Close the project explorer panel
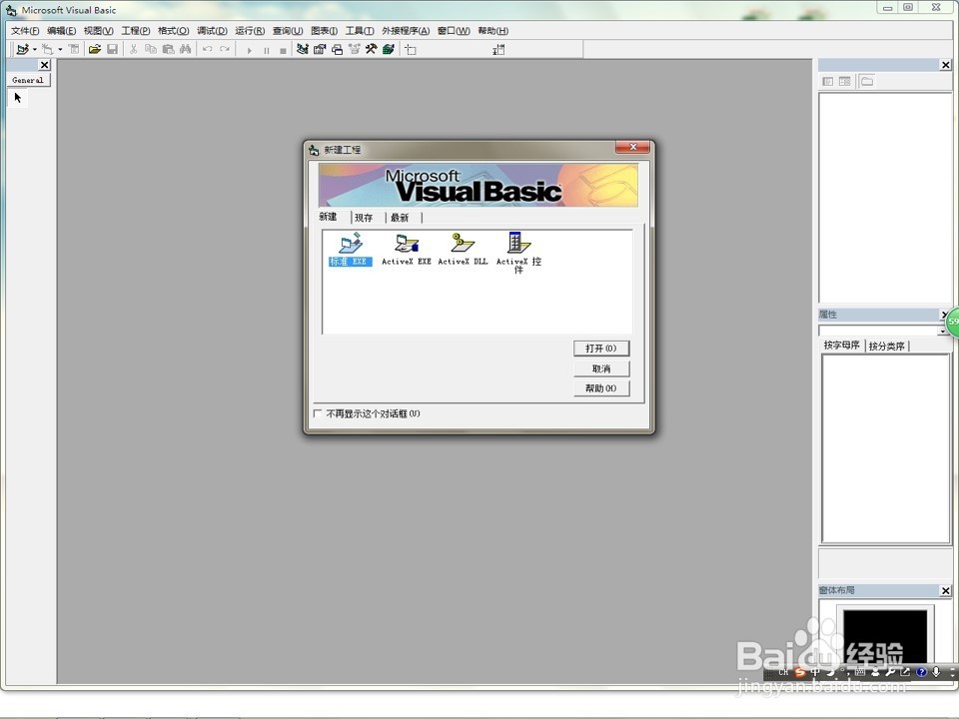Viewport: 959px width, 719px height. [x=946, y=65]
